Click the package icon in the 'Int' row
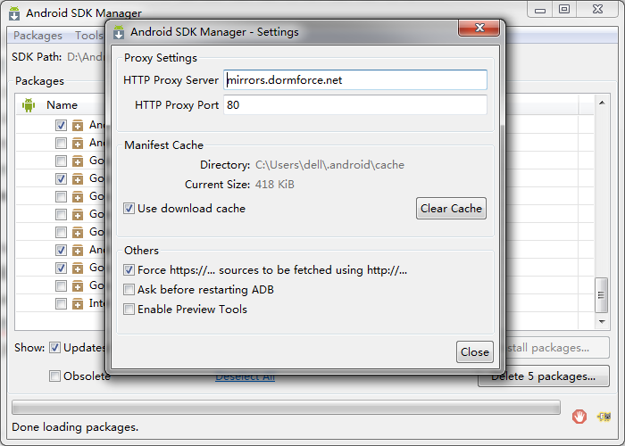Viewport: 625px width, 446px height. 78,304
